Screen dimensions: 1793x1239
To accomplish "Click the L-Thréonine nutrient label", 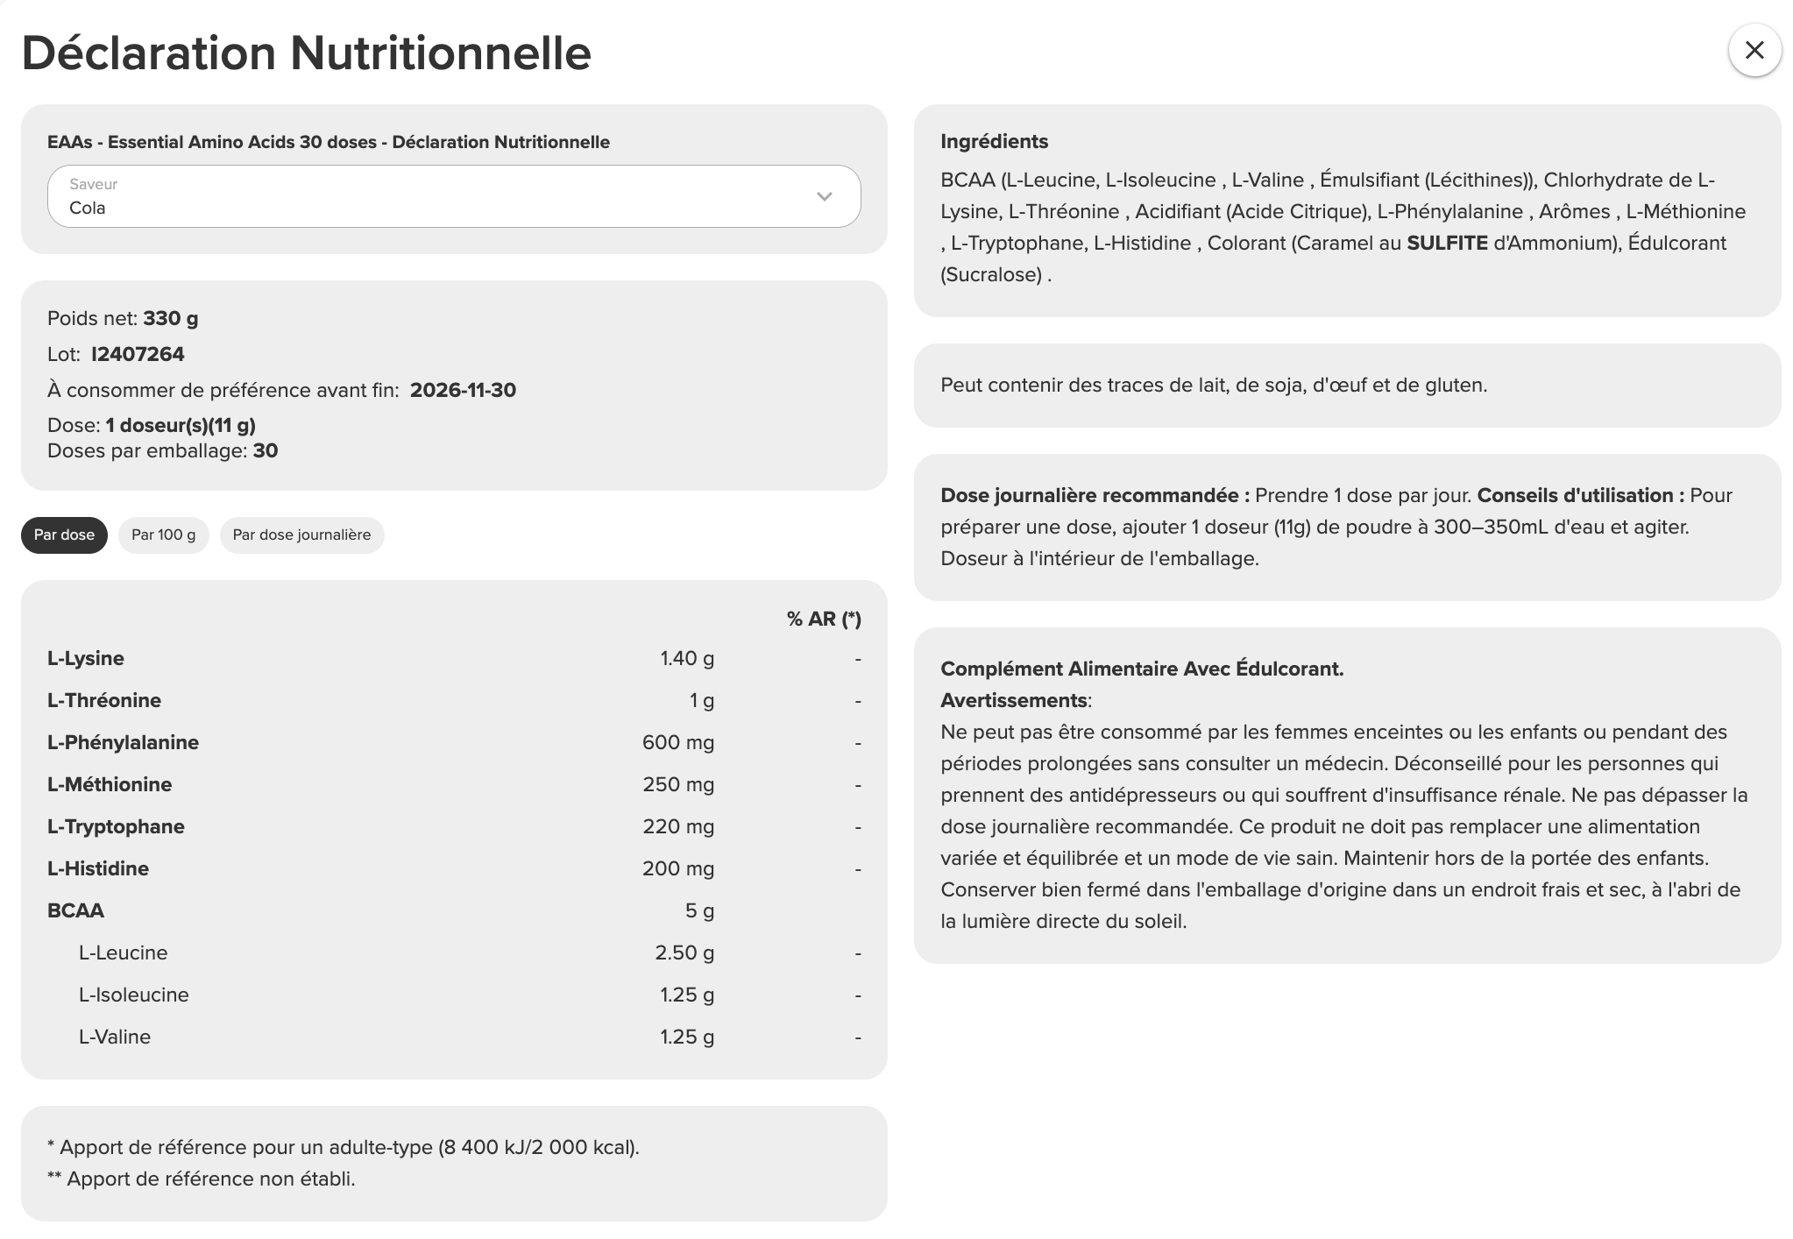I will (104, 701).
